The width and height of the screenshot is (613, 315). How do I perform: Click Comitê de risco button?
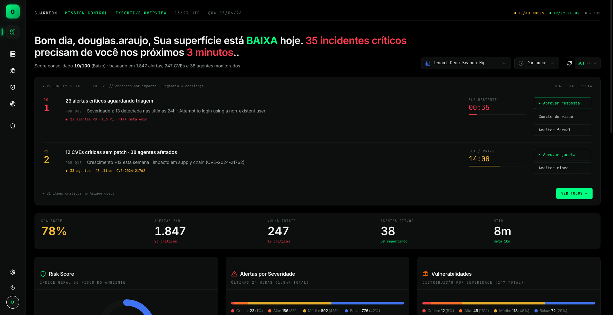coord(562,117)
